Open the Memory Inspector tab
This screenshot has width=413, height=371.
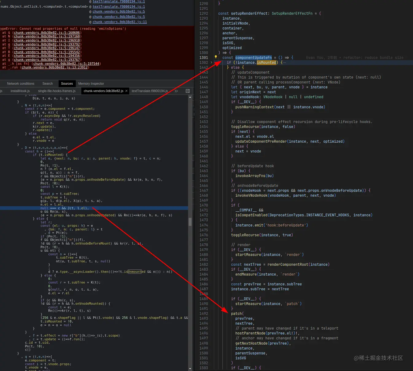91,83
